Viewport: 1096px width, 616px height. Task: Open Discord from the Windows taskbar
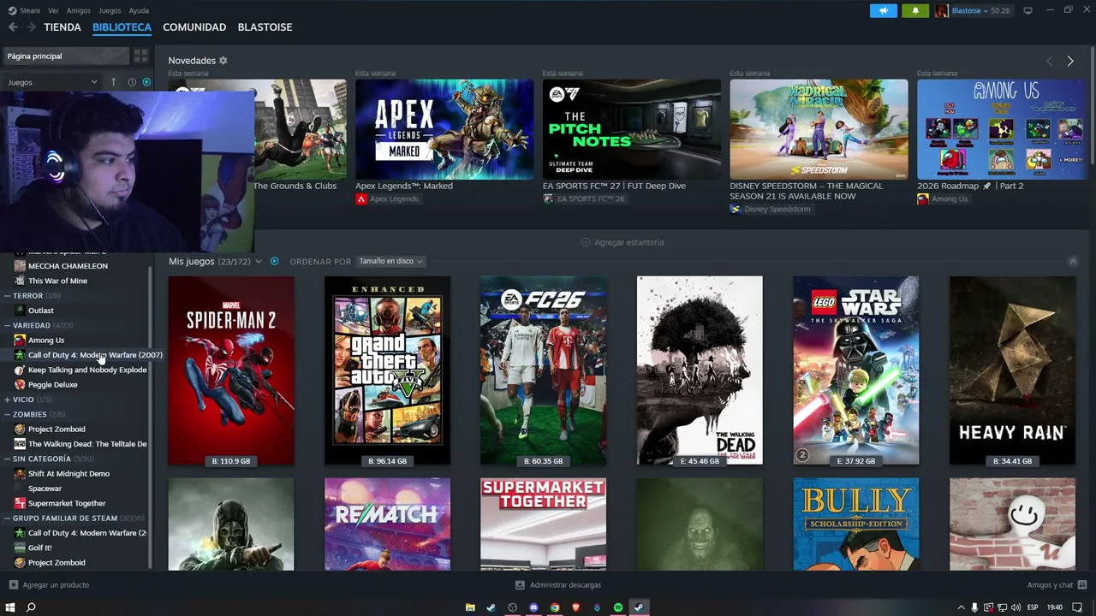533,607
